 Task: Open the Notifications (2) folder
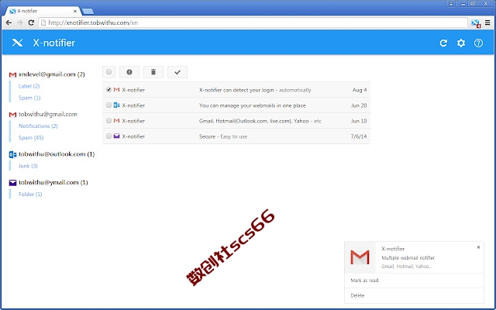(38, 126)
